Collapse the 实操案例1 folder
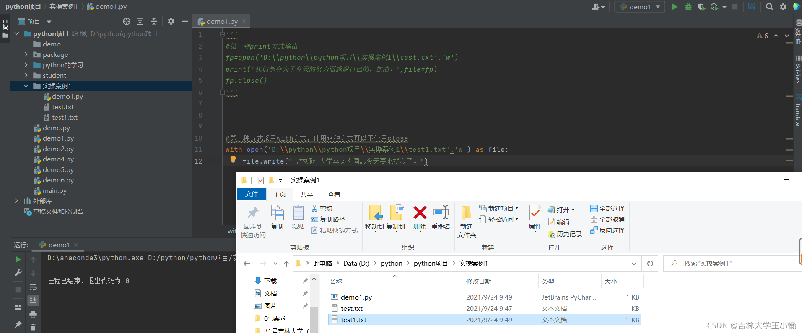This screenshot has width=802, height=333. pos(26,86)
